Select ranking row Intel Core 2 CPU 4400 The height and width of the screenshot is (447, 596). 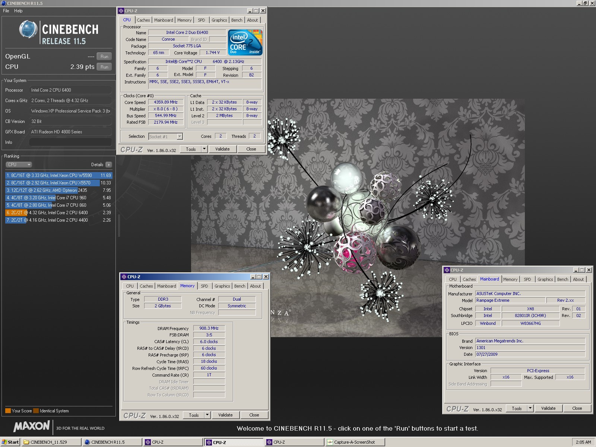click(x=58, y=220)
